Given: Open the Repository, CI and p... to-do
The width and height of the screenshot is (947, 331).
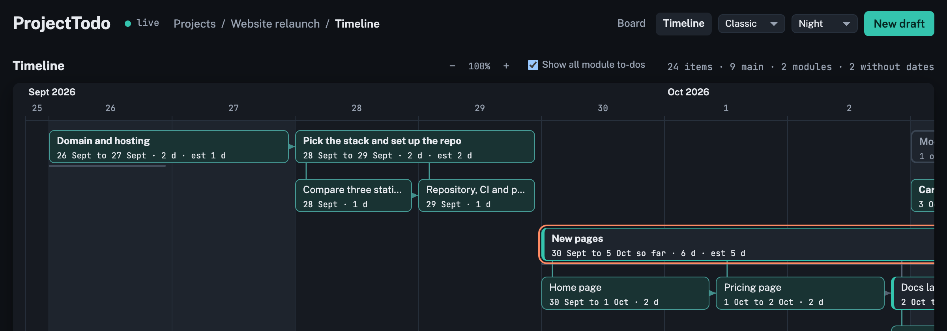Looking at the screenshot, I should coord(477,195).
